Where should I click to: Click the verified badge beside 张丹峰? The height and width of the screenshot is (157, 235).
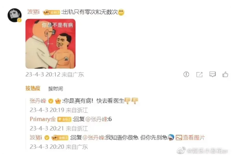tap(51, 101)
